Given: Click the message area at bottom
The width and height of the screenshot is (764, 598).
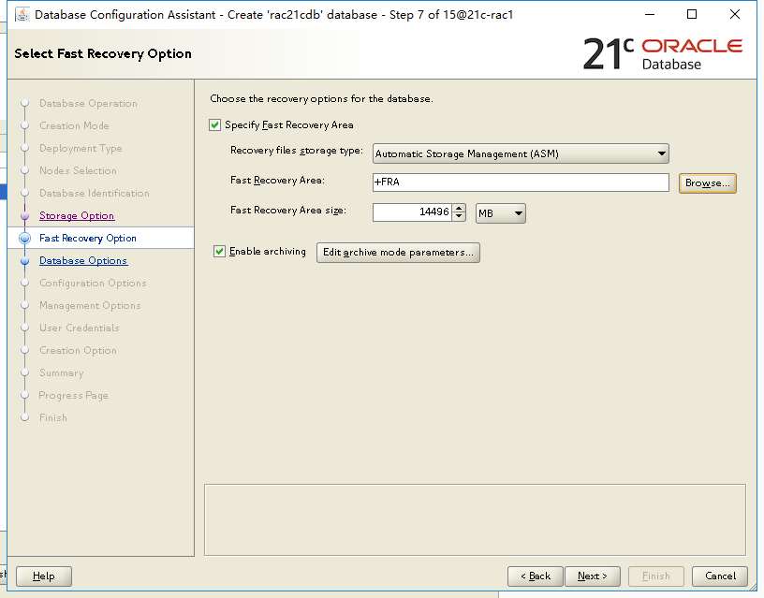Looking at the screenshot, I should tap(475, 519).
